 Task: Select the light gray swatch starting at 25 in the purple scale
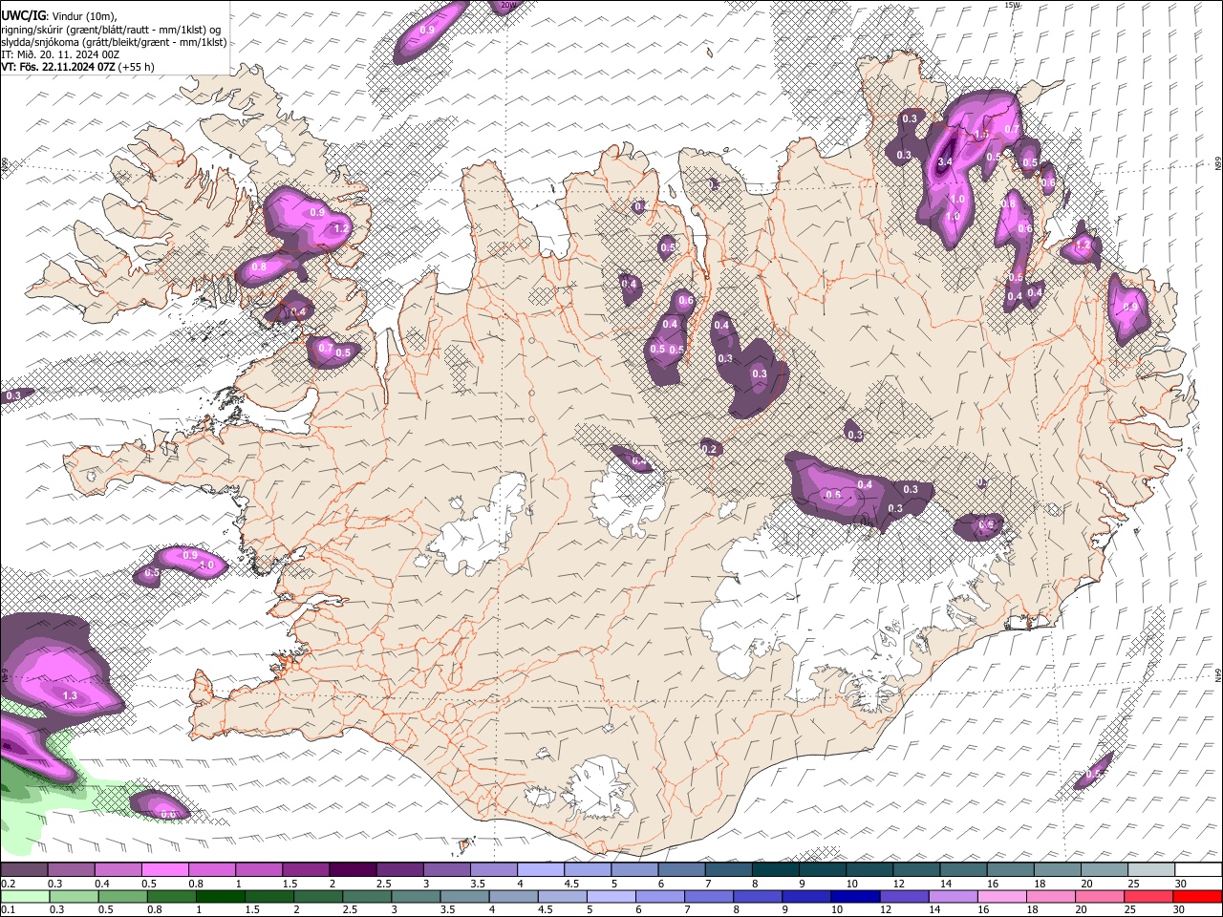pyautogui.click(x=1150, y=869)
